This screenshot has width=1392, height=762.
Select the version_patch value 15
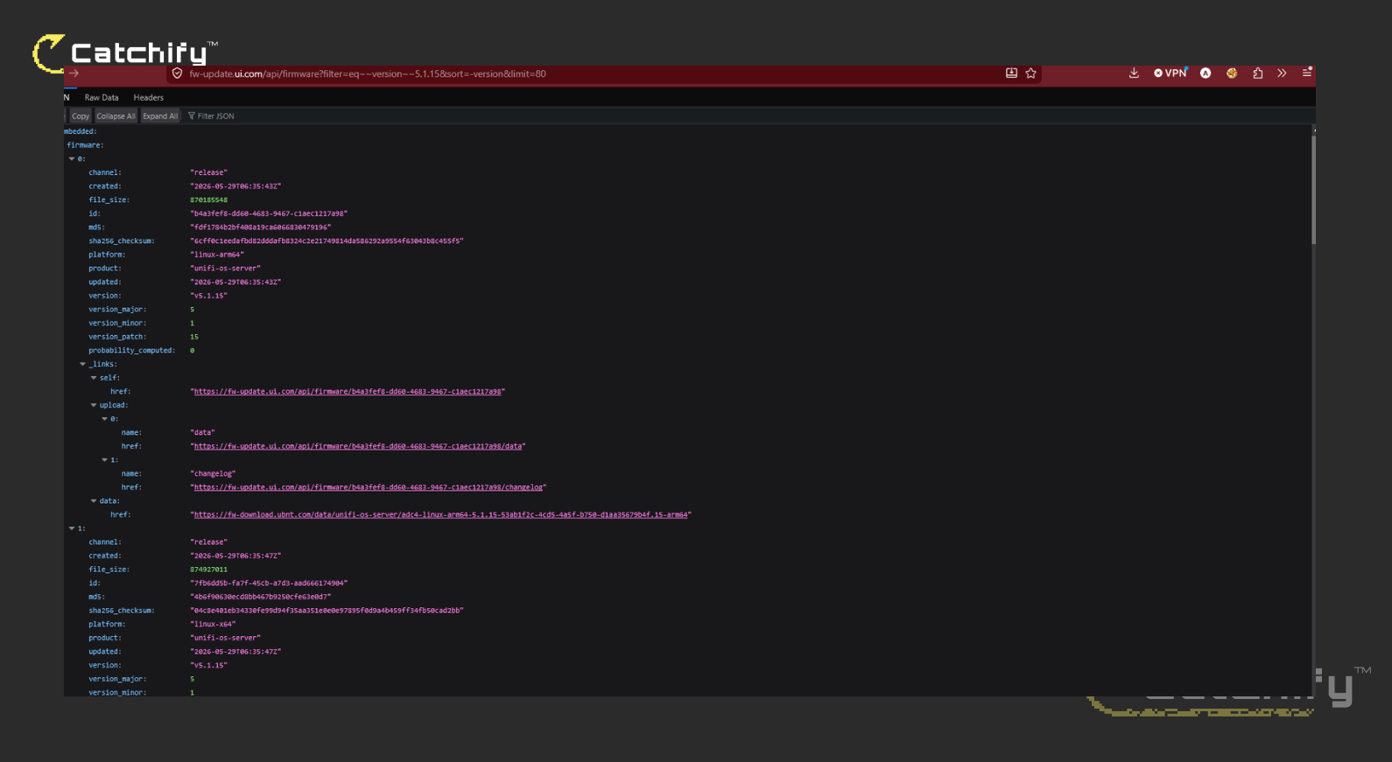(194, 337)
